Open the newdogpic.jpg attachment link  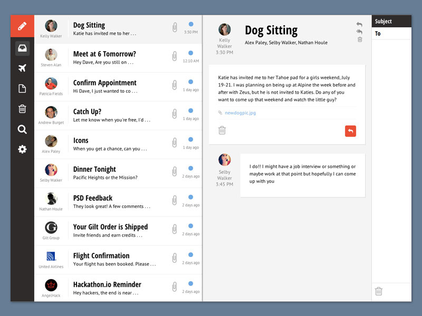240,113
